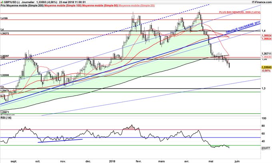Click the RSI value tag 23,077
Screen dimensions: 272x163
pyautogui.click(x=266, y=148)
